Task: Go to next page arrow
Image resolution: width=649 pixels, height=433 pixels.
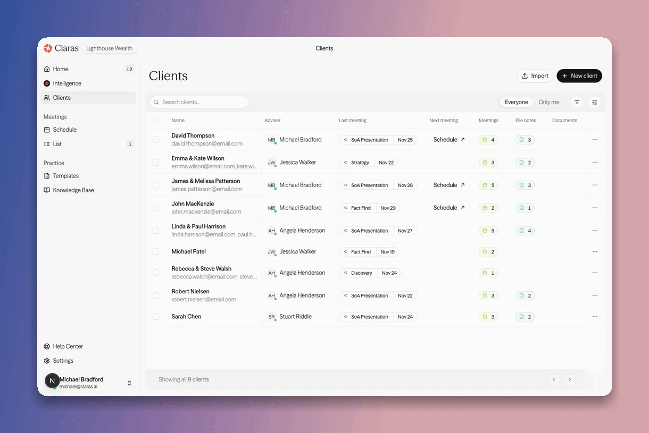Action: (570, 379)
